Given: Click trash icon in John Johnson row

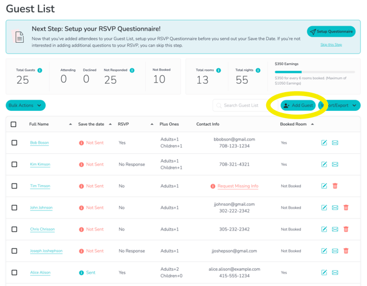Looking at the screenshot, I should [x=346, y=208].
